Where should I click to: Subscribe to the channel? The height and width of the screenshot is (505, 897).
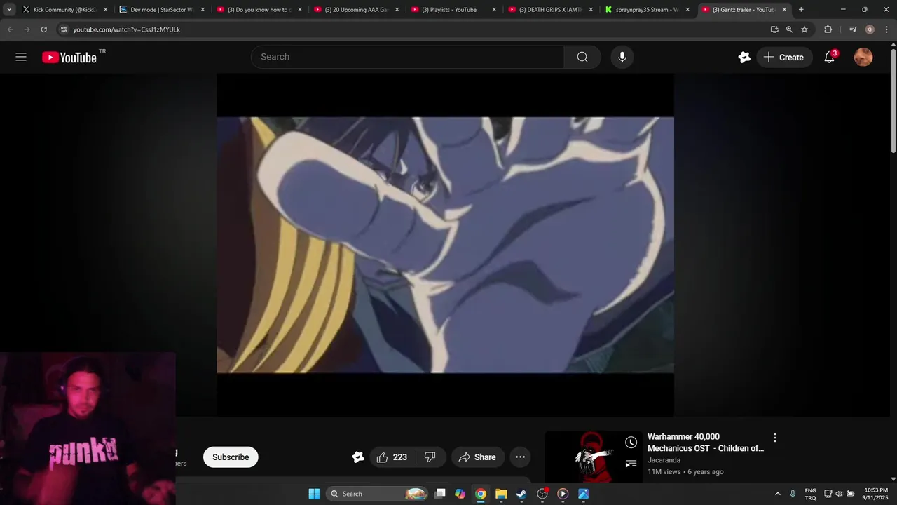pyautogui.click(x=231, y=457)
